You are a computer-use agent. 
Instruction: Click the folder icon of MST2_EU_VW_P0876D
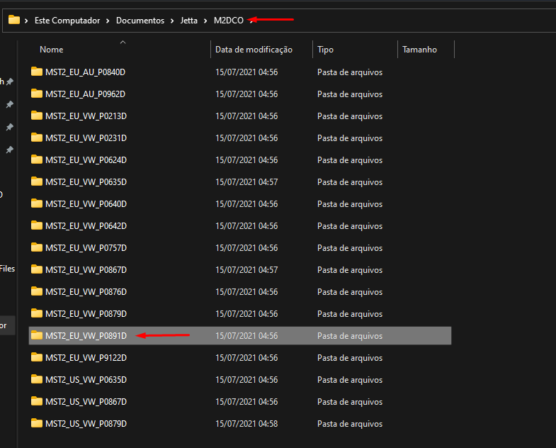point(37,292)
